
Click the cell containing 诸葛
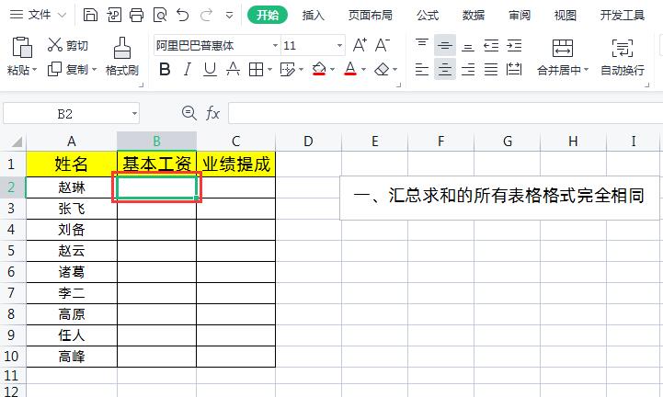point(72,272)
